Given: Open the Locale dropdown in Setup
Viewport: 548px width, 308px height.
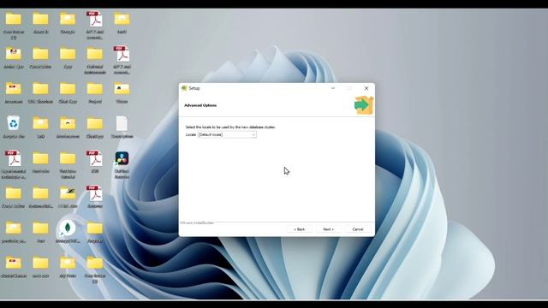Looking at the screenshot, I should click(x=227, y=134).
